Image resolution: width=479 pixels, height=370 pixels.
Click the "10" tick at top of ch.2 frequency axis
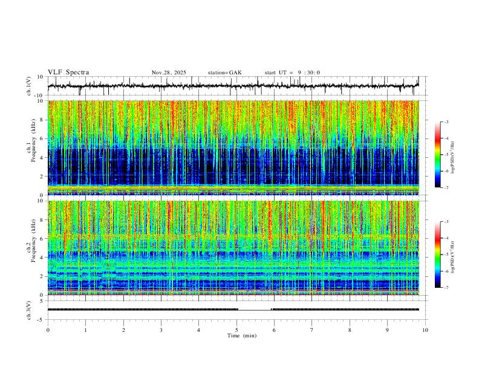pos(41,201)
